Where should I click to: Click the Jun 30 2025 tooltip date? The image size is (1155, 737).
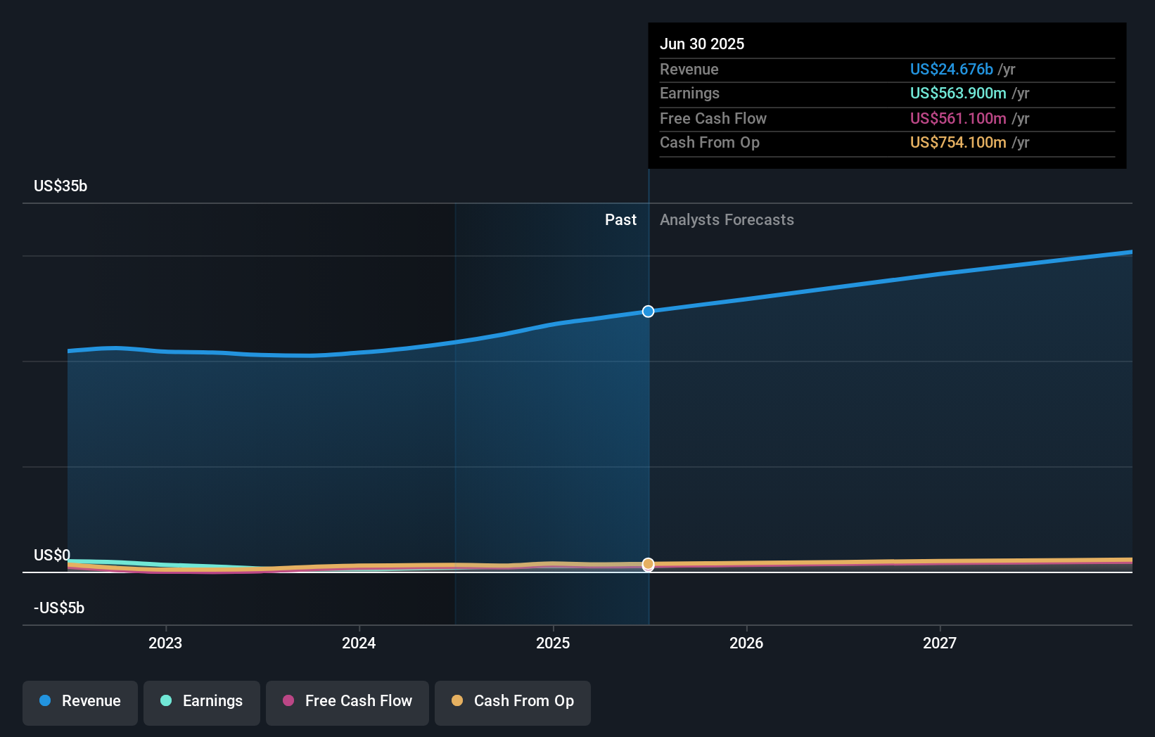(x=702, y=44)
